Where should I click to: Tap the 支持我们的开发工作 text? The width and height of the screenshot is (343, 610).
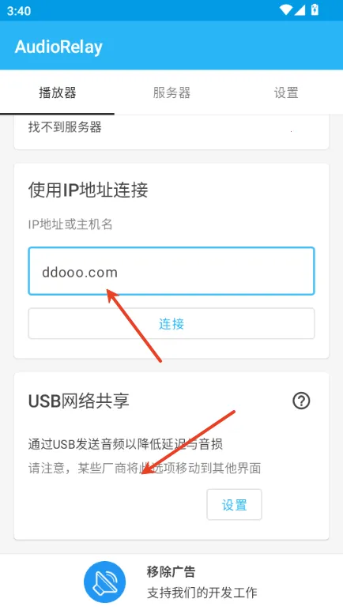(x=202, y=593)
